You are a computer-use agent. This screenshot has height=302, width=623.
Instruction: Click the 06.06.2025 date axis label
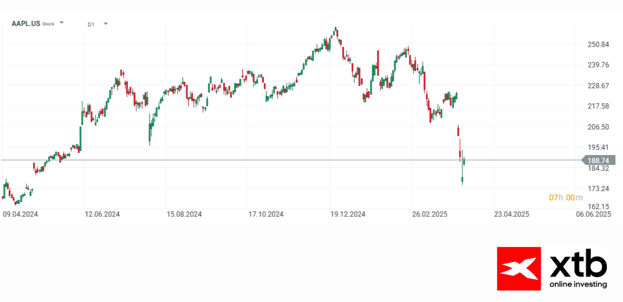593,214
